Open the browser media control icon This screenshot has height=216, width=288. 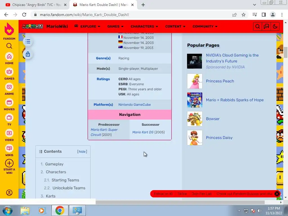click(255, 15)
